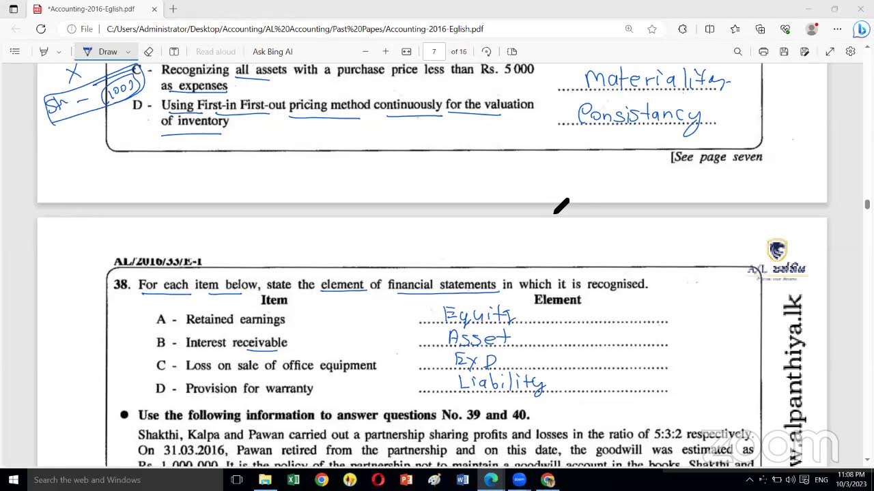Screen dimensions: 874x491
Task: Rotate the PDF page
Action: coord(486,52)
